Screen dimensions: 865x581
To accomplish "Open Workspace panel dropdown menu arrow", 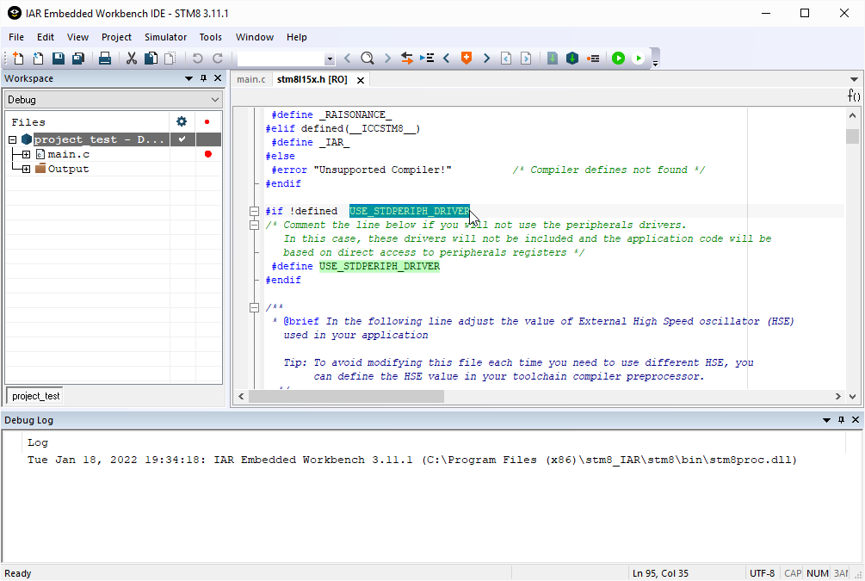I will click(188, 79).
